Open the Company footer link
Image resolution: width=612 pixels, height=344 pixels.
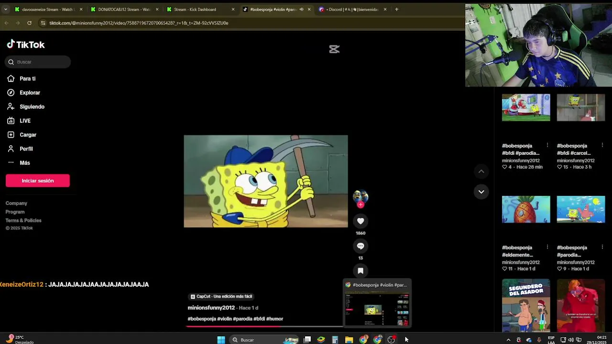click(x=16, y=203)
